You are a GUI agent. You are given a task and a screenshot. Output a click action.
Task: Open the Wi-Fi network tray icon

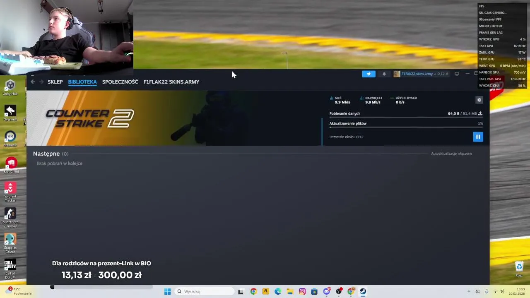pos(495,291)
